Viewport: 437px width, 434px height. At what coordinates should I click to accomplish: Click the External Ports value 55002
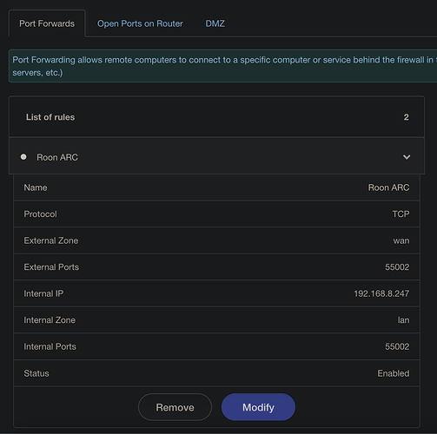[397, 266]
